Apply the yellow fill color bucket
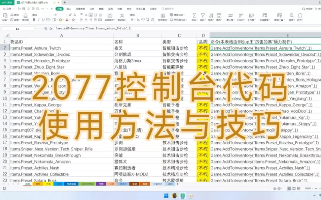 (x=60, y=20)
